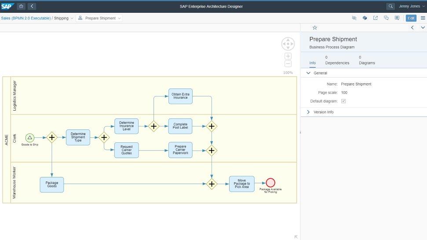Zoom in with the plus button

point(288,56)
